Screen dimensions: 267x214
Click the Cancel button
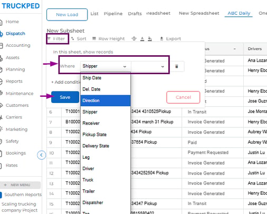tap(183, 97)
